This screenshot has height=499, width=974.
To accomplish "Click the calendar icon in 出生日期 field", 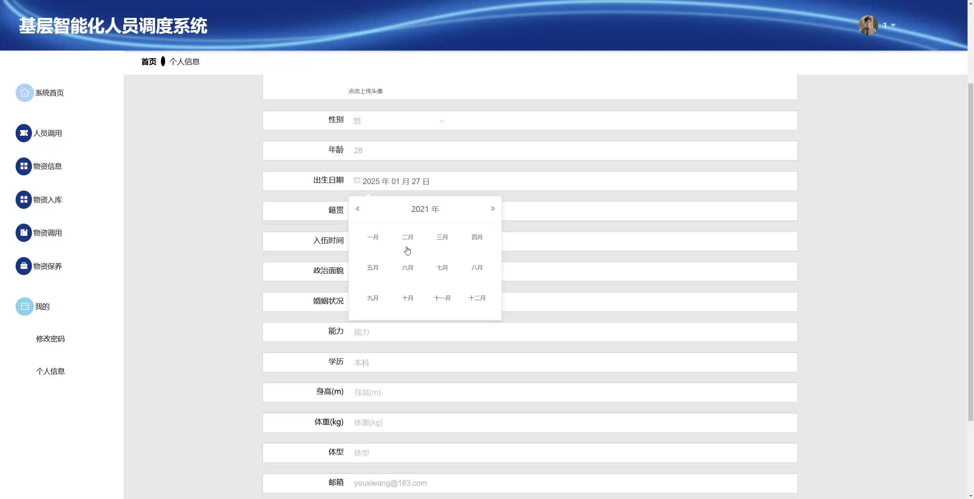I will click(x=357, y=180).
